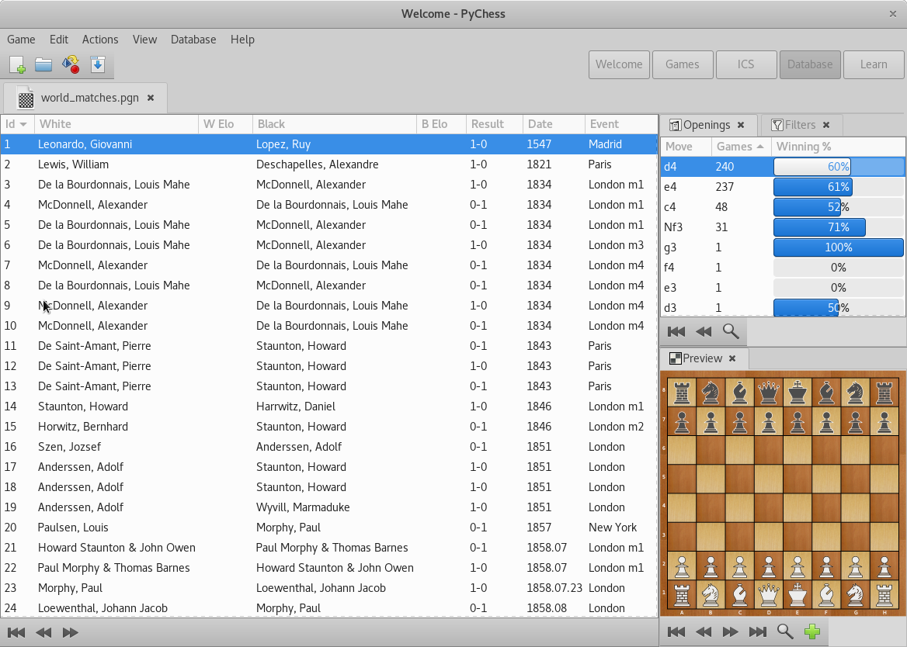This screenshot has width=907, height=647.
Task: Open the magnifier search in the Openings panel
Action: click(730, 331)
